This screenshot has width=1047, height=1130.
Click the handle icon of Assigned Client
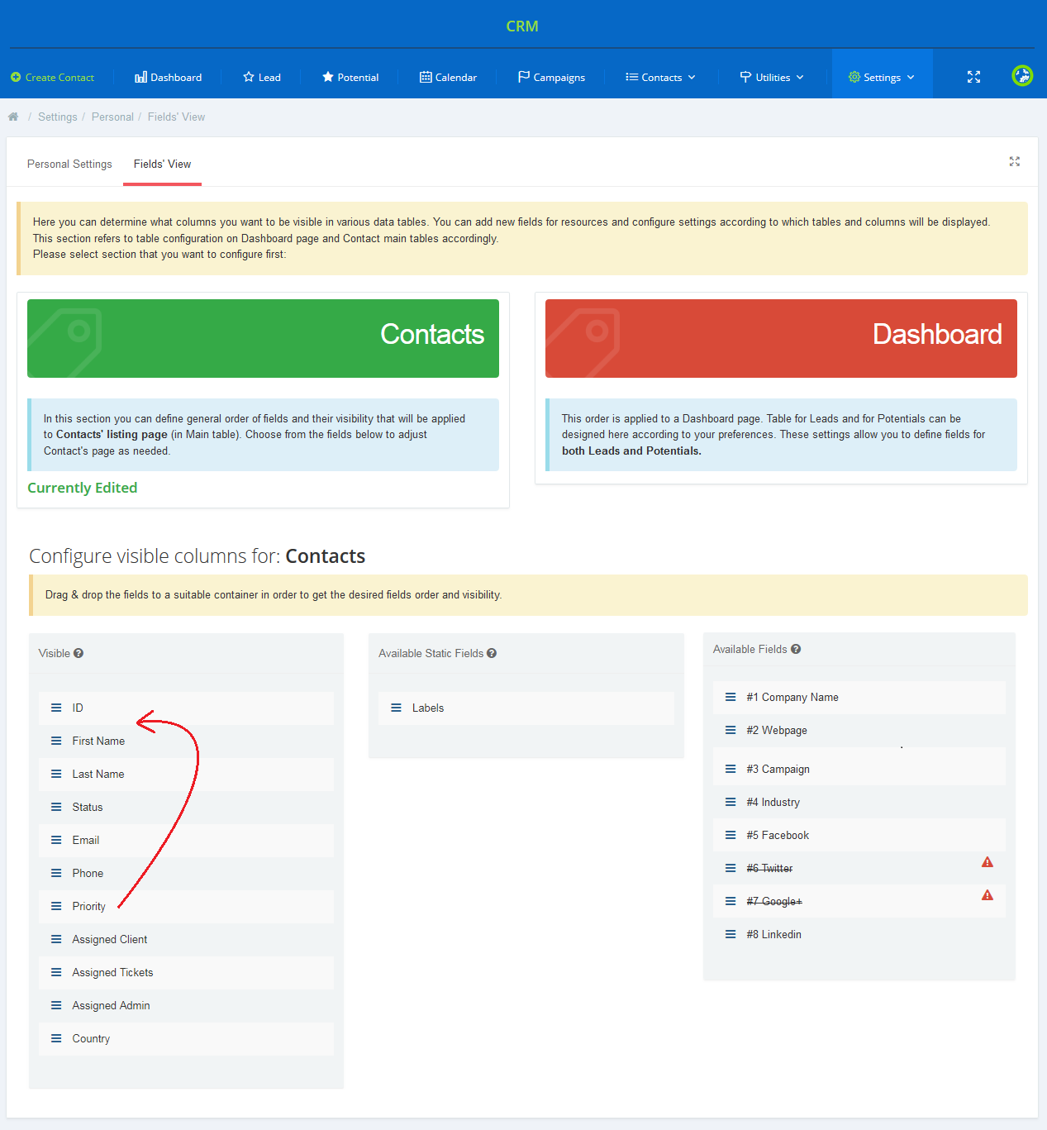point(56,939)
